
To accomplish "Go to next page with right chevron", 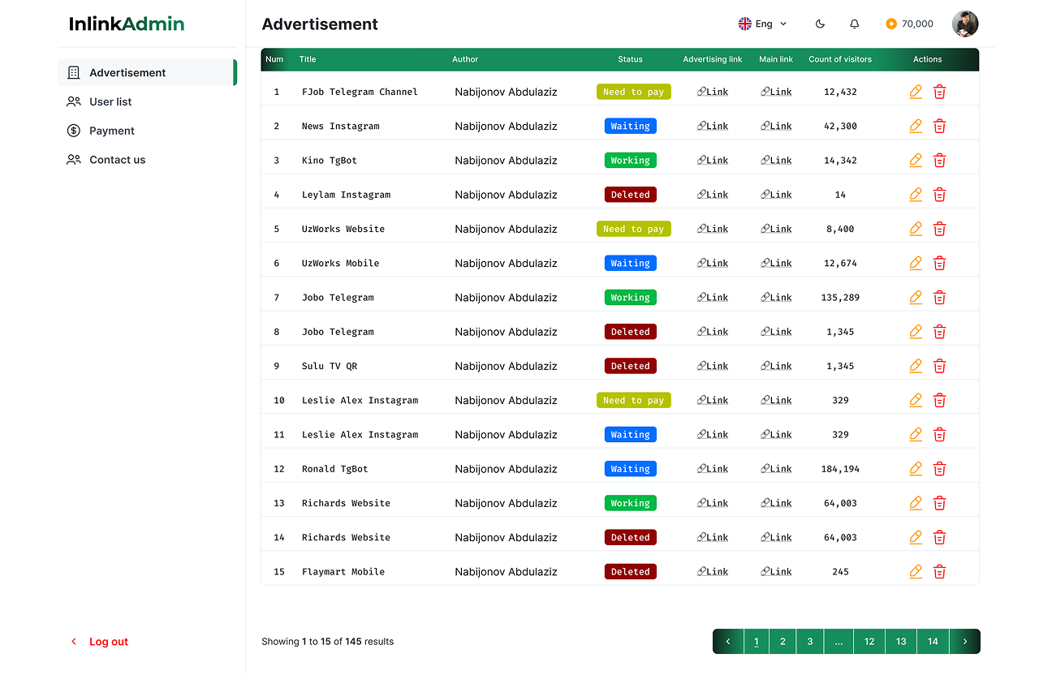I will point(964,642).
